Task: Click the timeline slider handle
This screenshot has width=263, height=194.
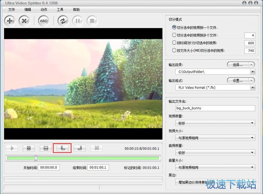Action: tap(36, 158)
